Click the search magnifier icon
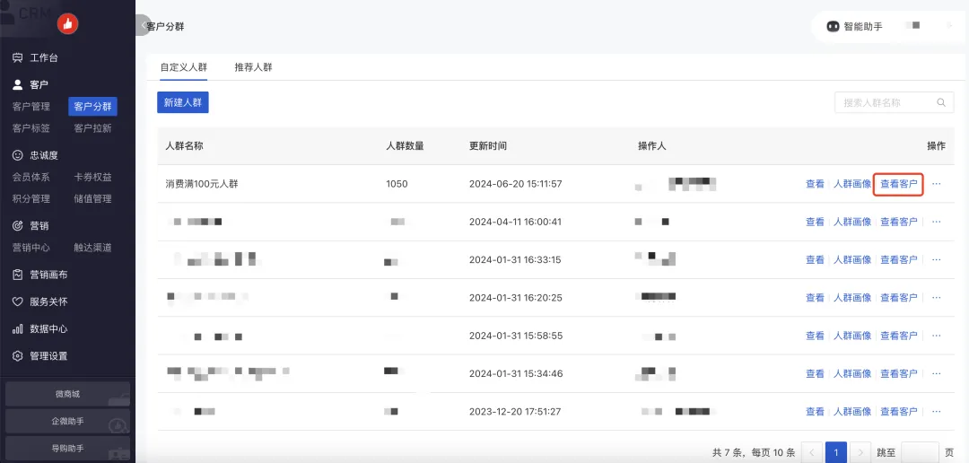The width and height of the screenshot is (969, 463). pyautogui.click(x=941, y=103)
